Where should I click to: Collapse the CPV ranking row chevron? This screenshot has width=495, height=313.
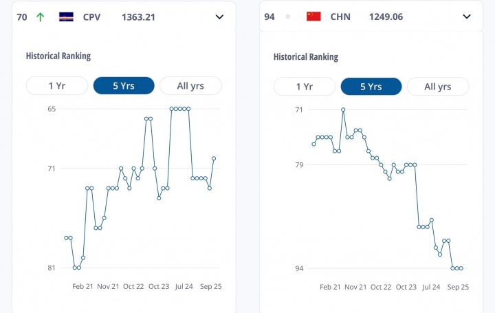click(219, 17)
